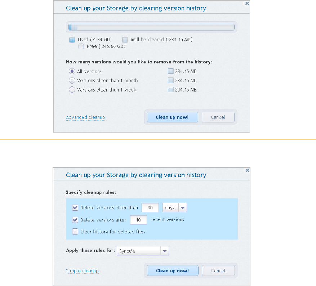Switch to Simple cleanup link
This screenshot has height=286, width=316.
coord(82,271)
